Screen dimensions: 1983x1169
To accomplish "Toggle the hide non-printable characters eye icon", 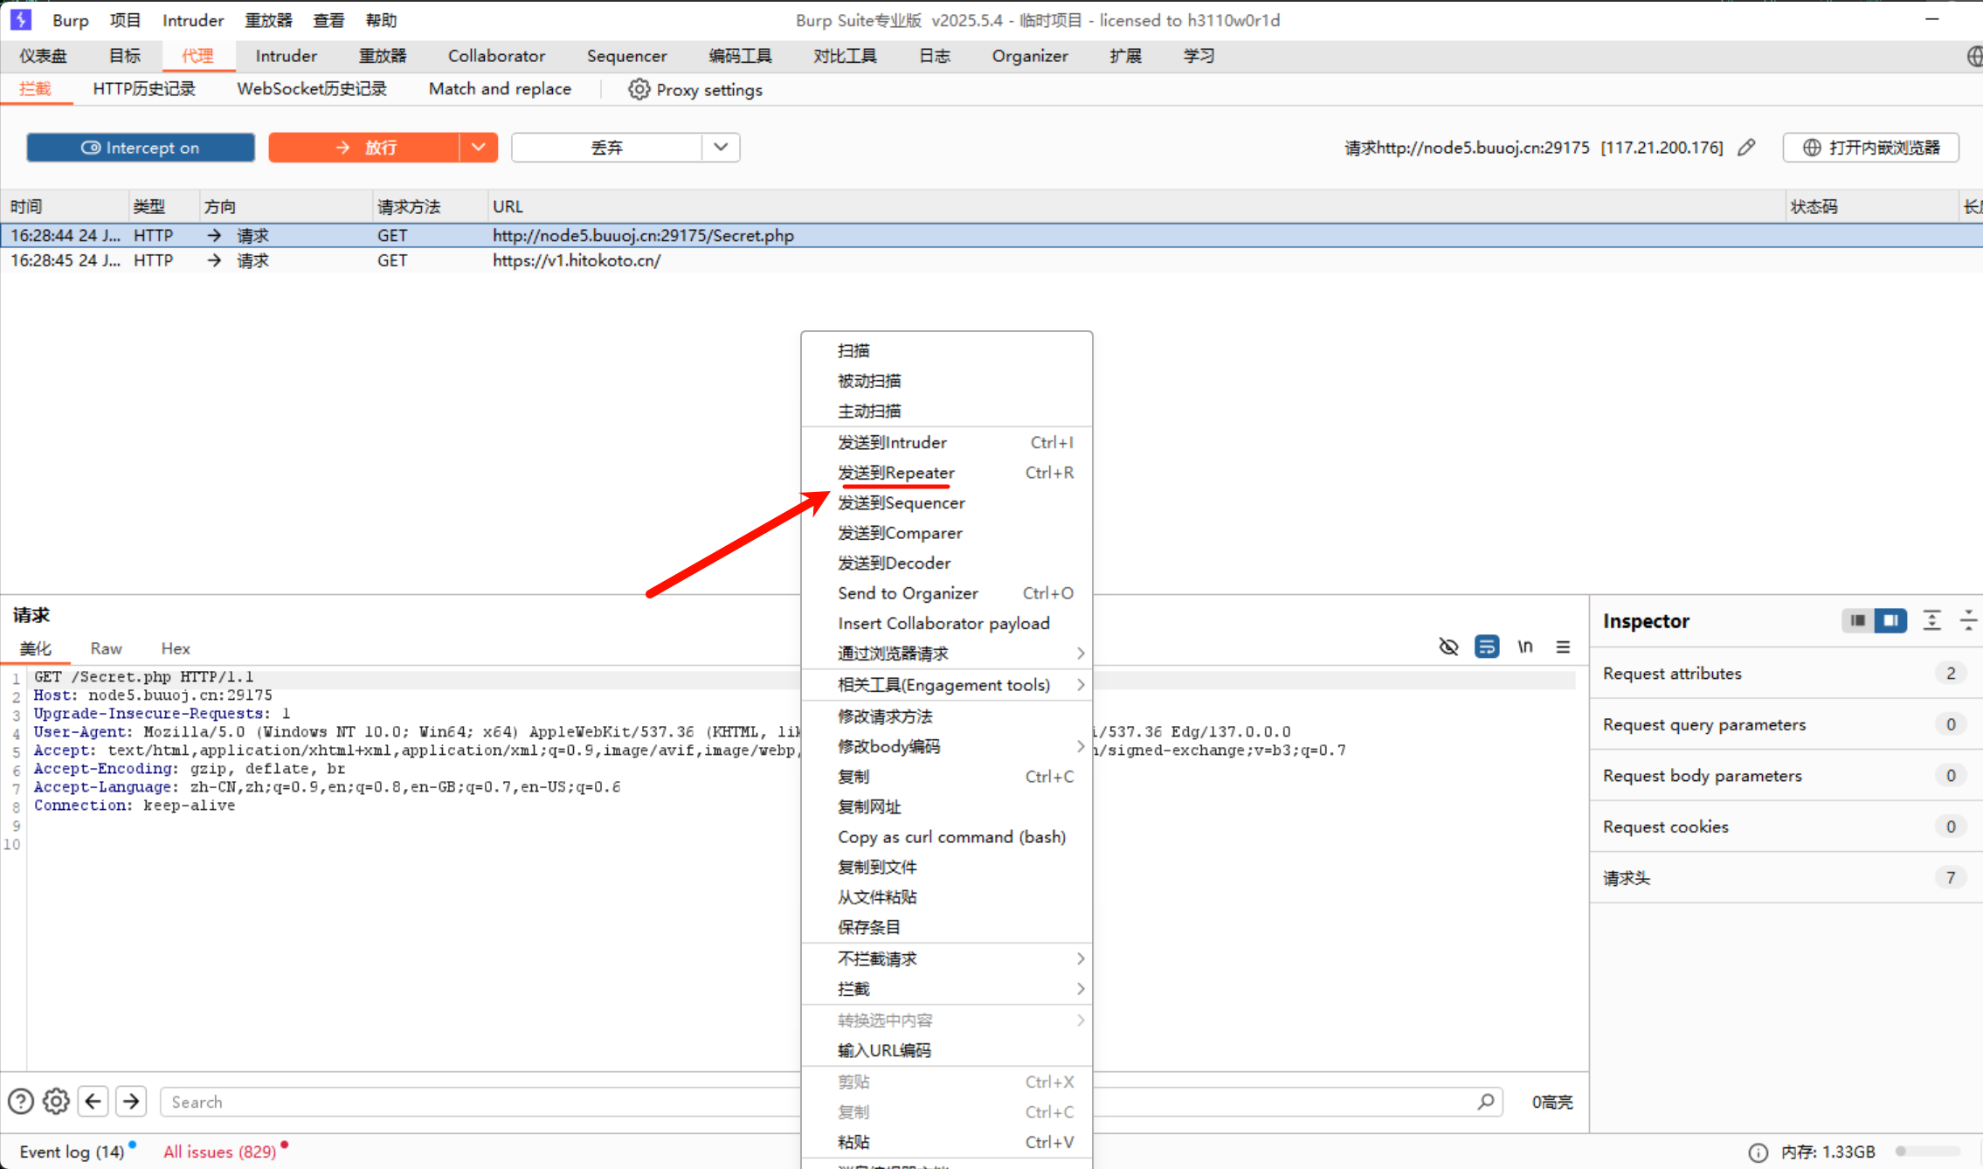I will (x=1448, y=647).
